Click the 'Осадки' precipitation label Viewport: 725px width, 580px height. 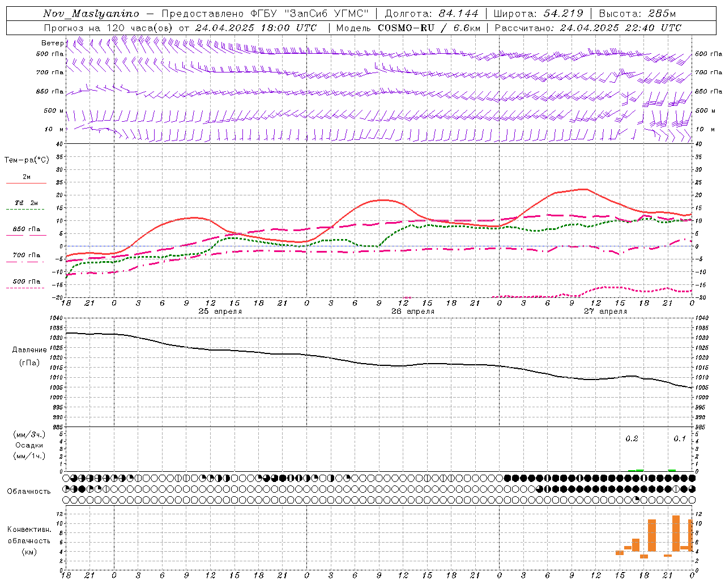[x=29, y=445]
